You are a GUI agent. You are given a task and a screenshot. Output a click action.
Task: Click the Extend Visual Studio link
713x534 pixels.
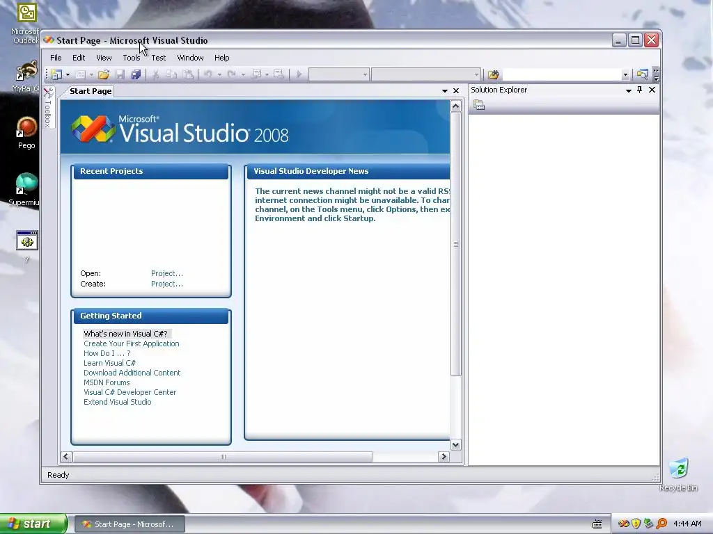click(x=117, y=403)
